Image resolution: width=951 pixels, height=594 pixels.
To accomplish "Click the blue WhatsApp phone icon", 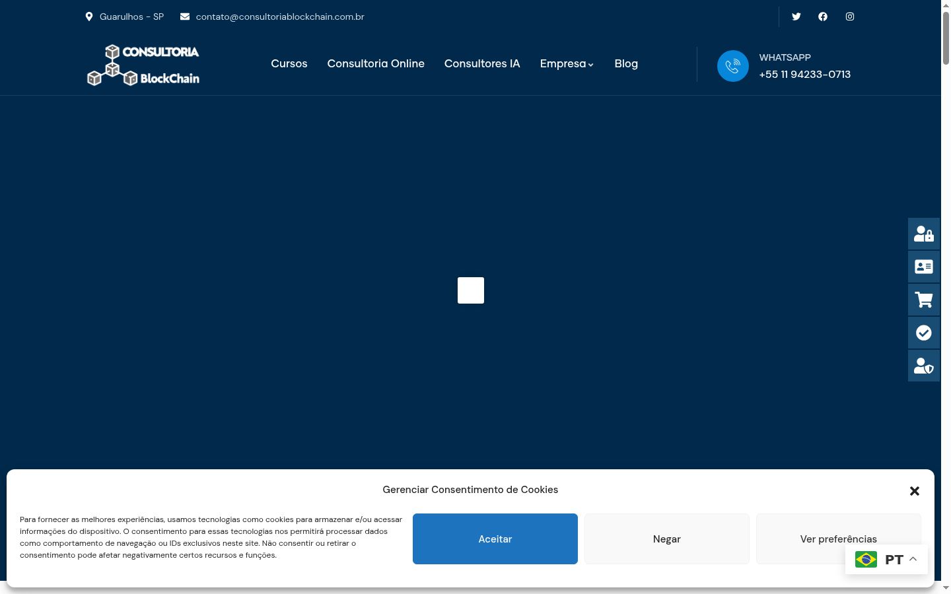I will pos(733,66).
